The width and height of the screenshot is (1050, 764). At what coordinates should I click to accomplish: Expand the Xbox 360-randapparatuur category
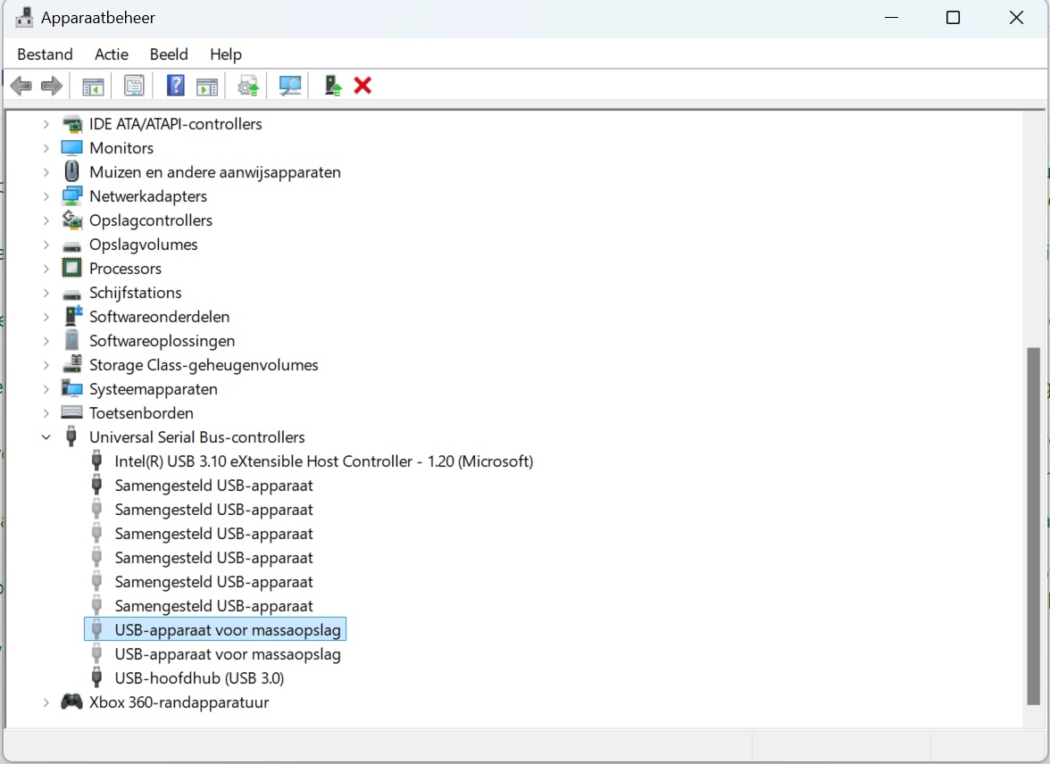[46, 702]
